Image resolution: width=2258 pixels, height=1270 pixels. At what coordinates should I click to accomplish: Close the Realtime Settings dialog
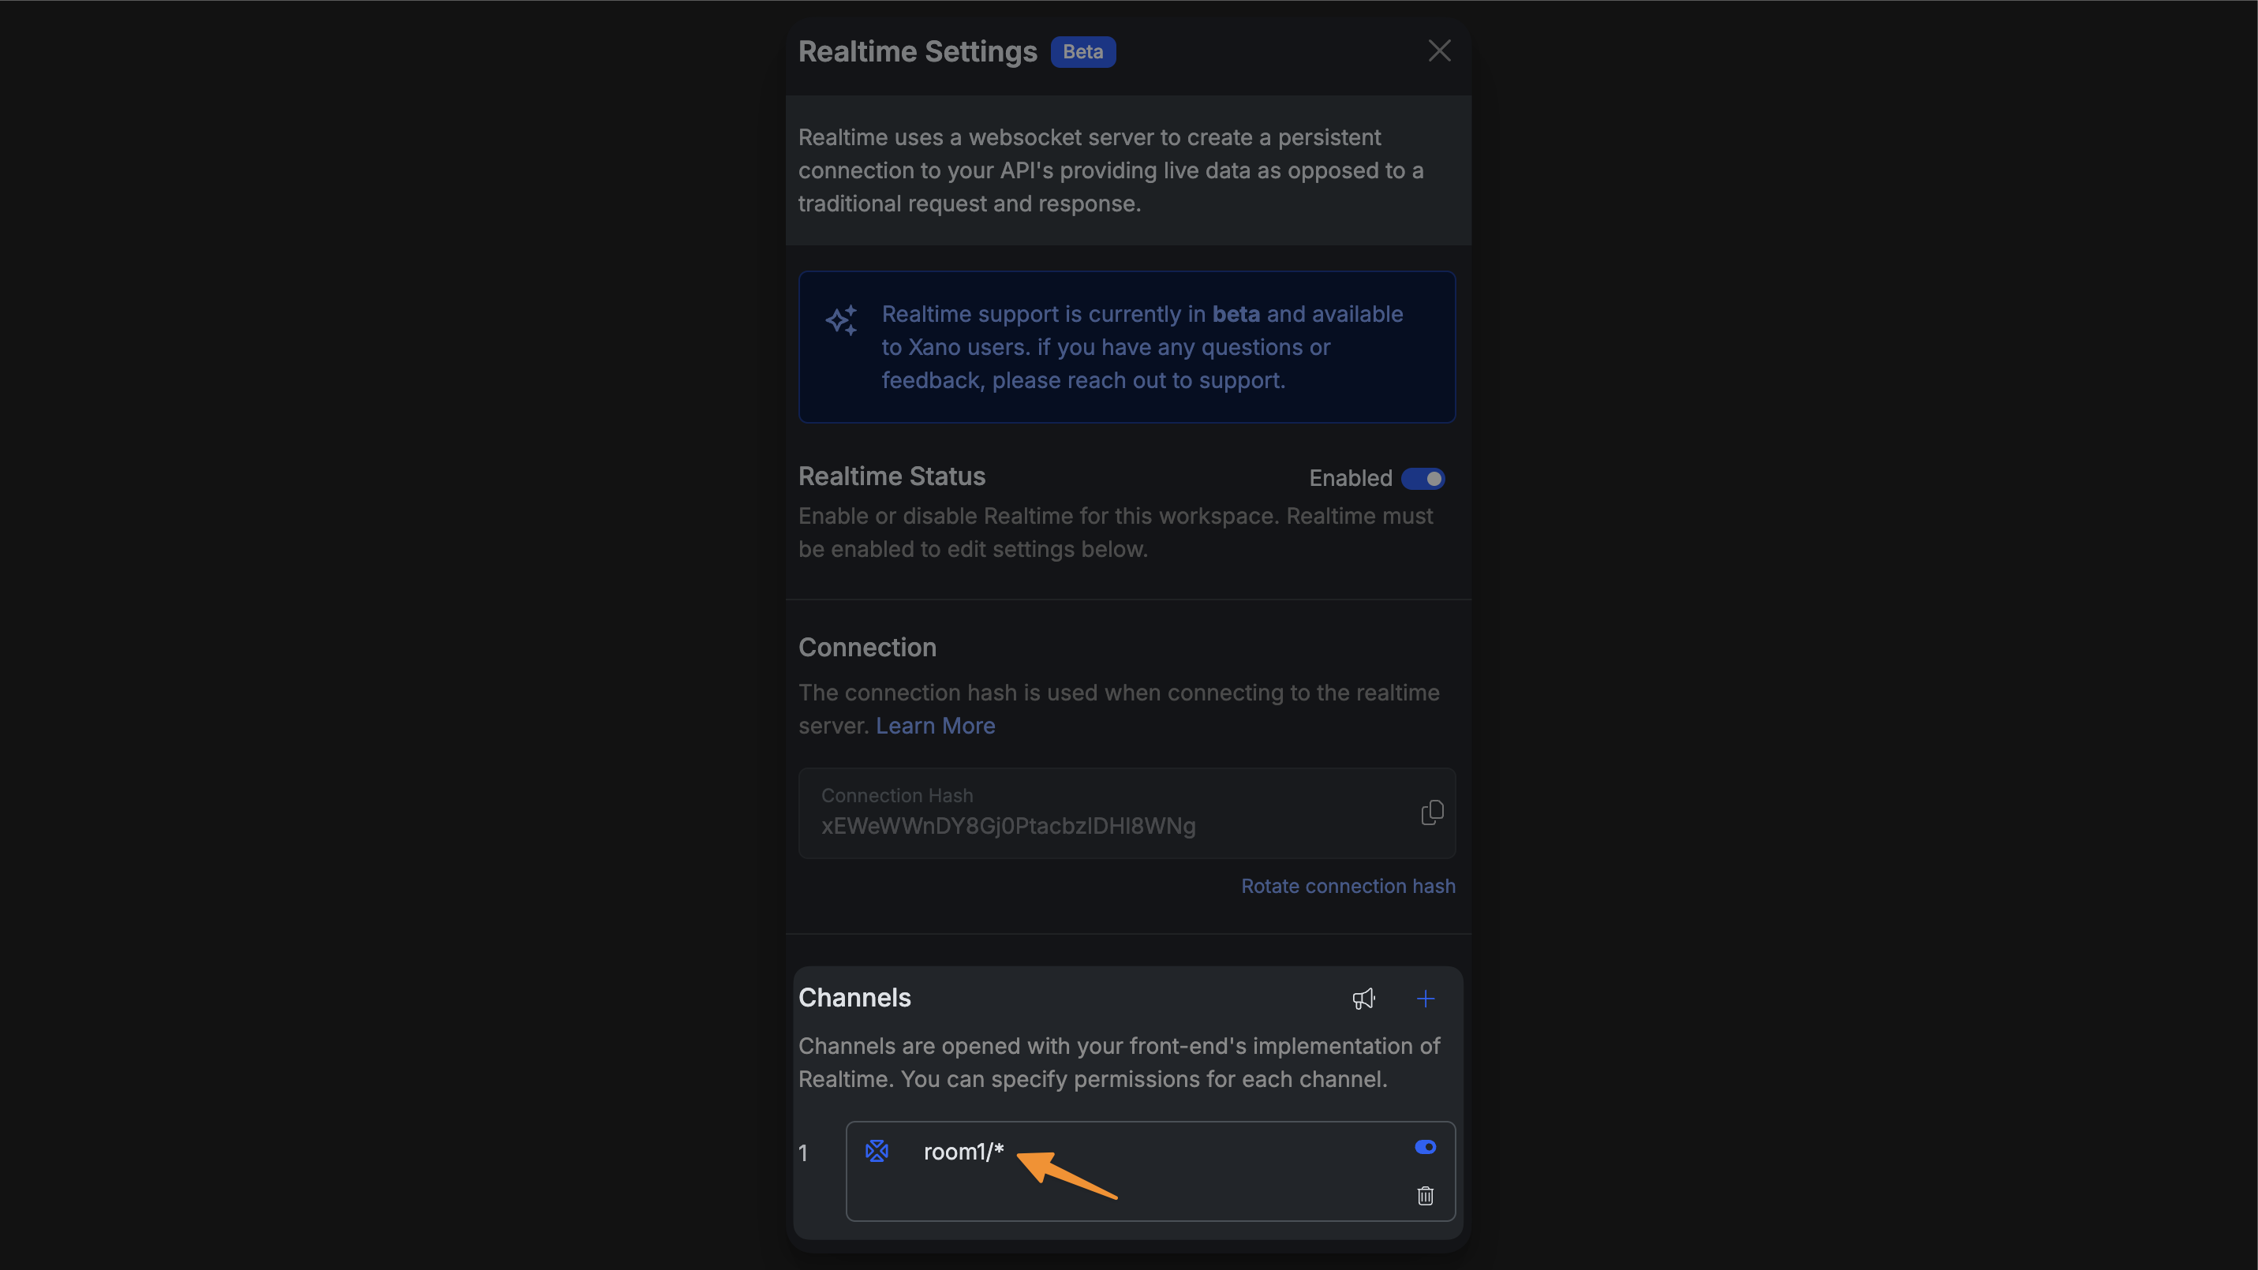tap(1438, 50)
